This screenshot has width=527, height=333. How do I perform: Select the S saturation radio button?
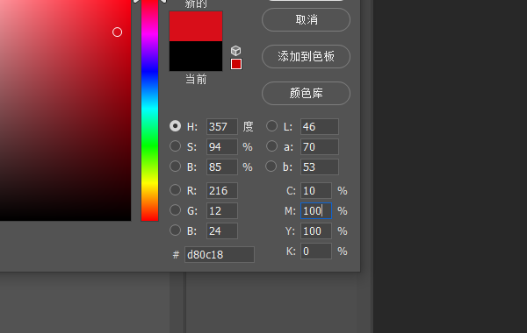[175, 146]
